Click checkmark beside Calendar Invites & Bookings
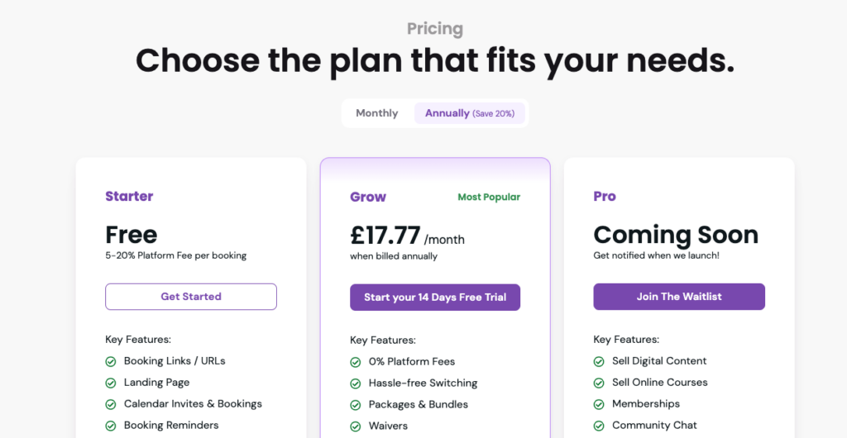Screen dimensions: 847x438 click(x=111, y=405)
